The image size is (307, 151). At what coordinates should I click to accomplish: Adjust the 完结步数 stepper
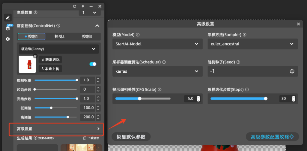click(x=98, y=99)
